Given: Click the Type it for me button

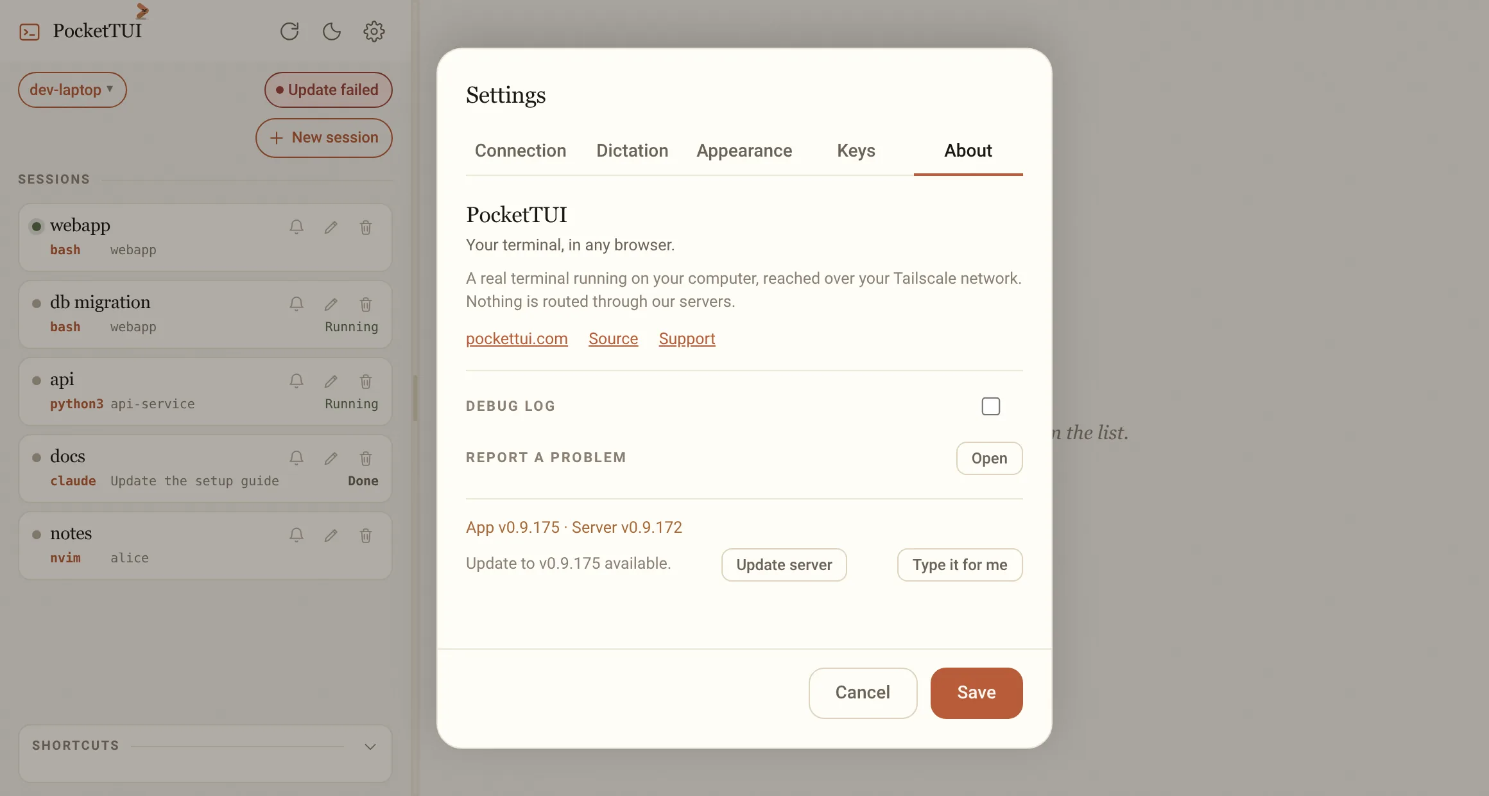Looking at the screenshot, I should click(960, 565).
